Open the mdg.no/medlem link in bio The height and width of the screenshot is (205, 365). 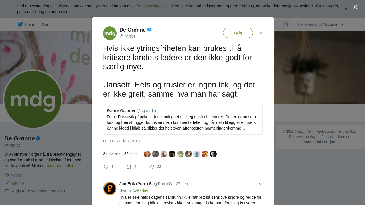tap(61, 166)
